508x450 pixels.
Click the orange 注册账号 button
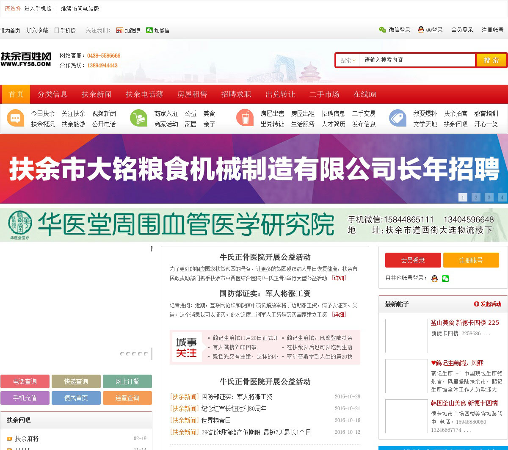471,260
